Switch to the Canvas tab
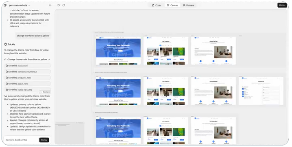 pyautogui.click(x=172, y=5)
